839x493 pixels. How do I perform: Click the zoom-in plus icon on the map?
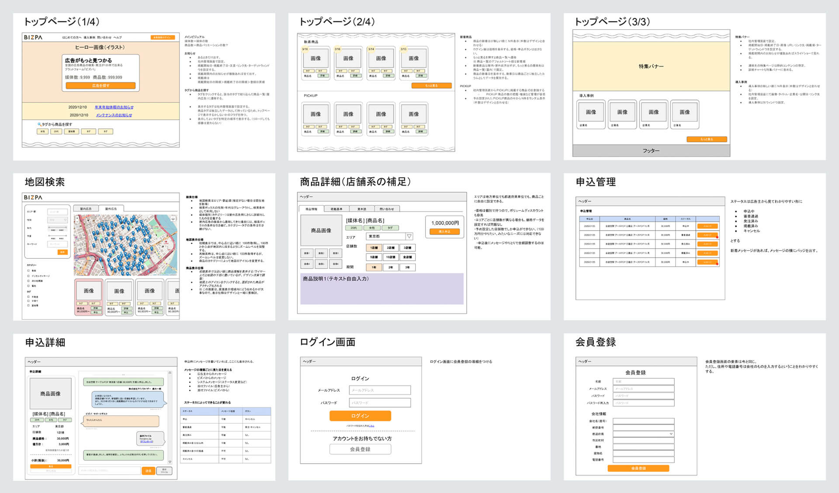[77, 218]
